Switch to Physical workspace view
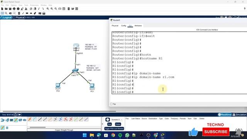This screenshot has width=247, height=139. 19,17
